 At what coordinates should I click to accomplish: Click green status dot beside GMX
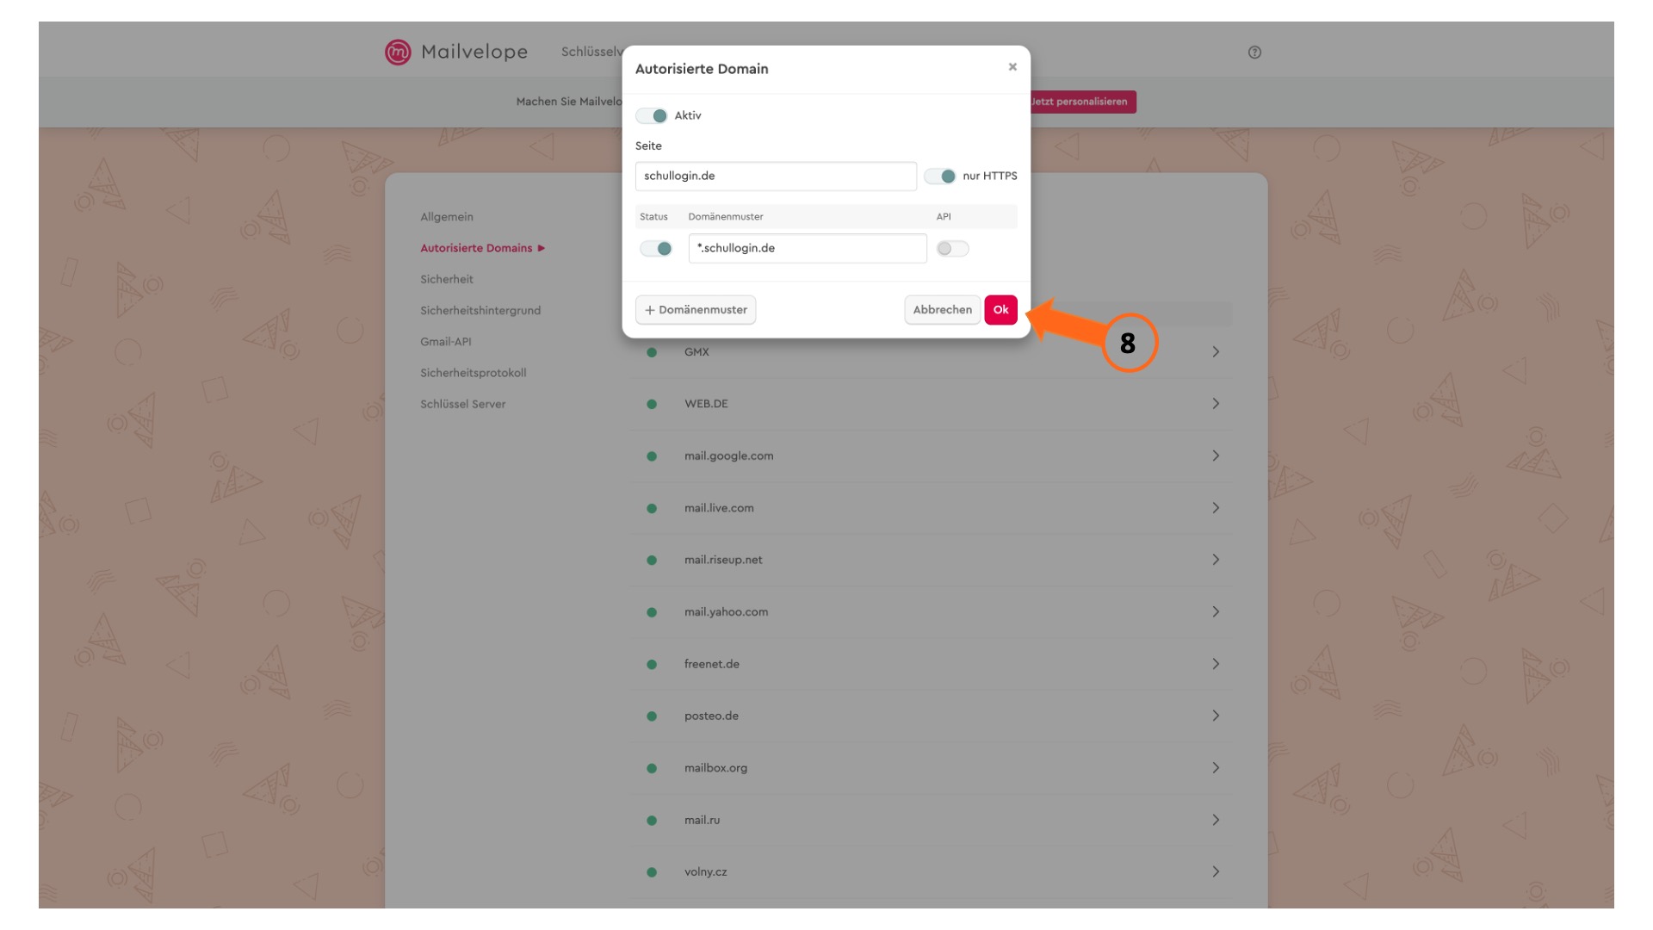[652, 352]
